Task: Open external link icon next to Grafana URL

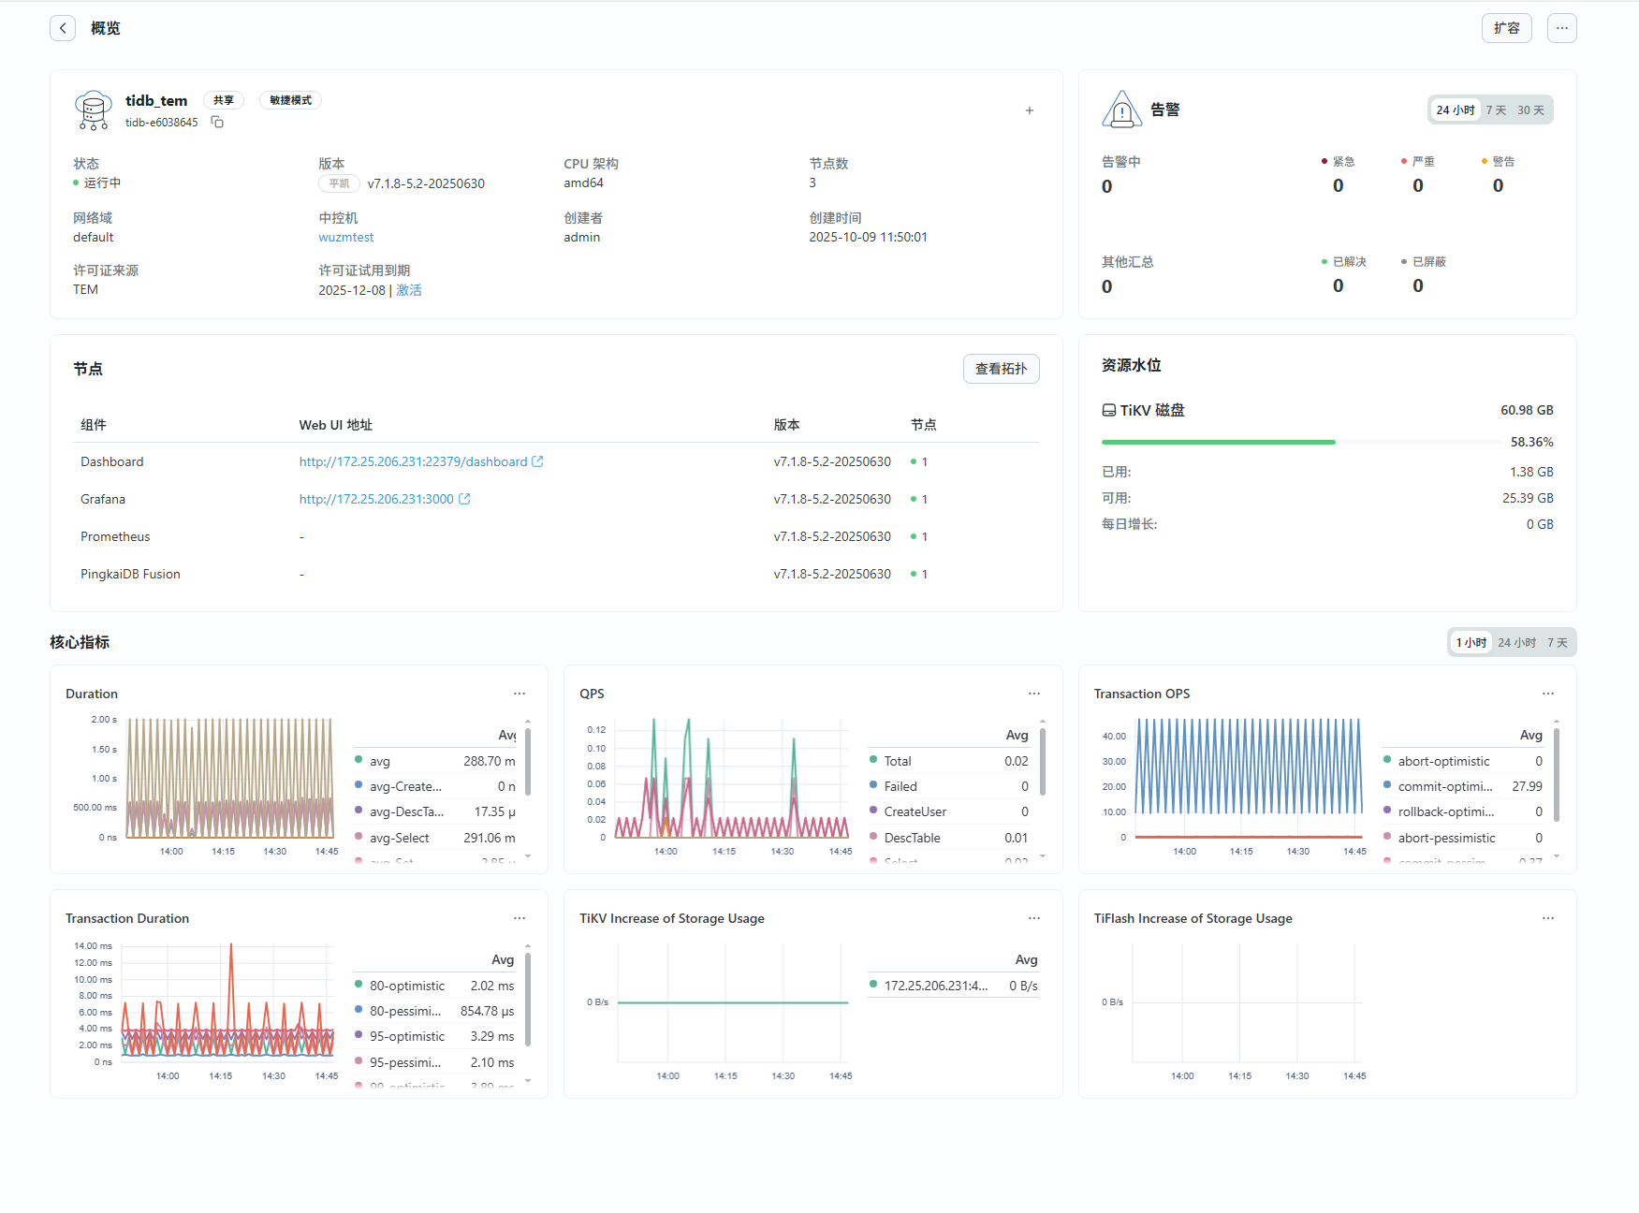Action: point(464,499)
